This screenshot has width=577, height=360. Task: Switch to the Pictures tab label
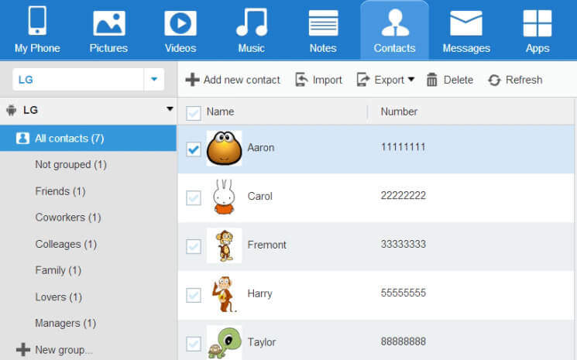(108, 48)
